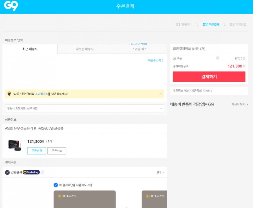Click the 쿠폰취소 button
This screenshot has height=208, width=253.
[x=57, y=151]
